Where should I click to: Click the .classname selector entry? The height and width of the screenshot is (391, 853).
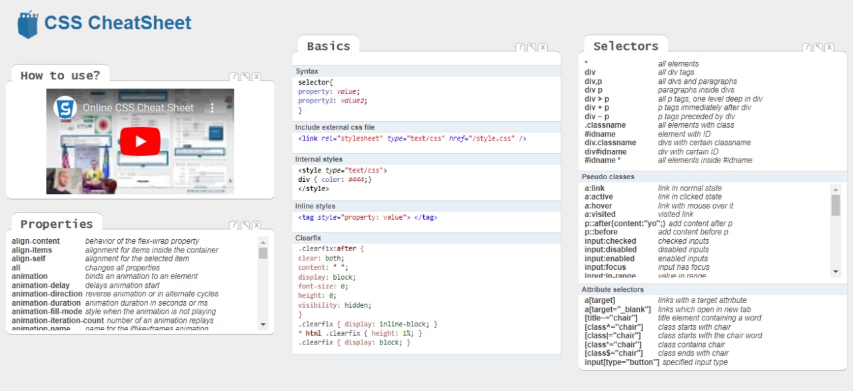pyautogui.click(x=605, y=125)
